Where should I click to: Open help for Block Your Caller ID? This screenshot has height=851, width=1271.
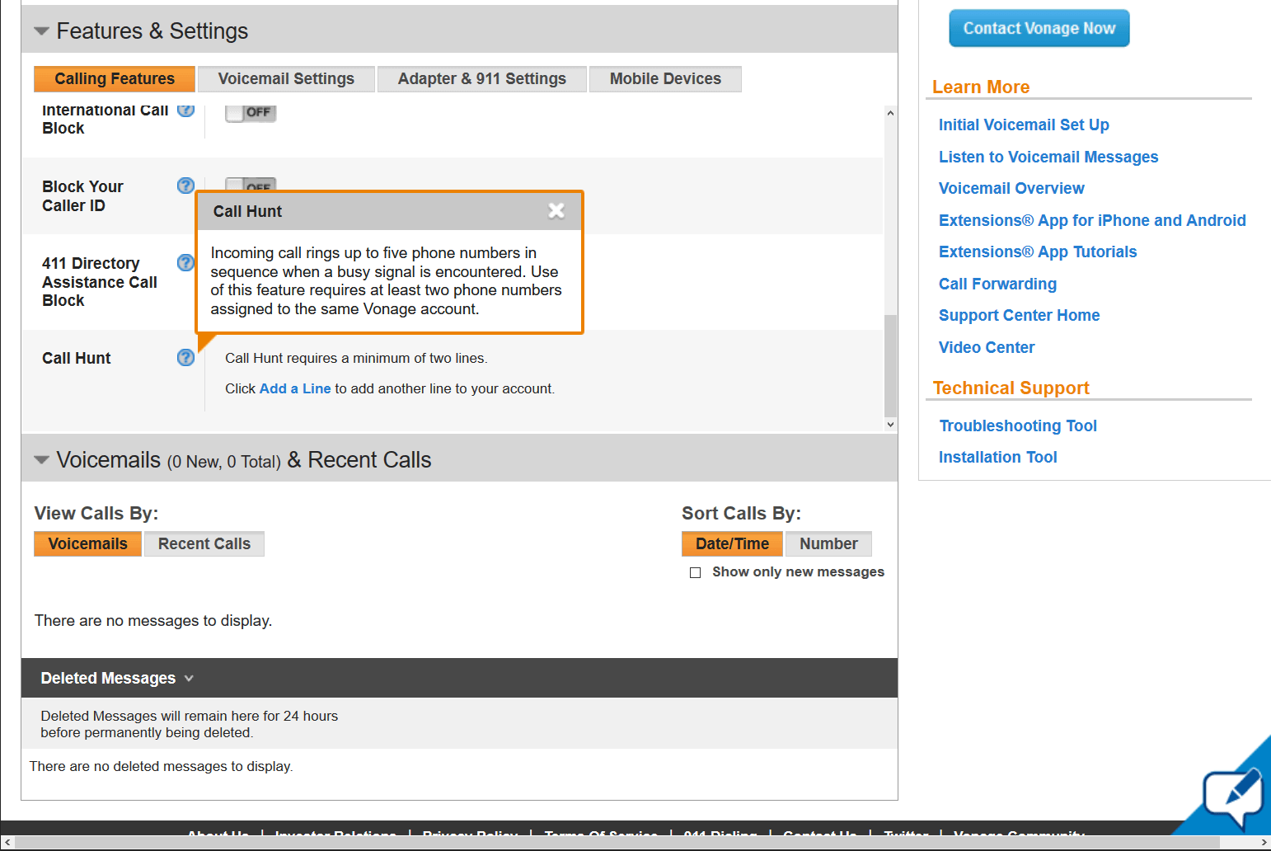pyautogui.click(x=186, y=186)
